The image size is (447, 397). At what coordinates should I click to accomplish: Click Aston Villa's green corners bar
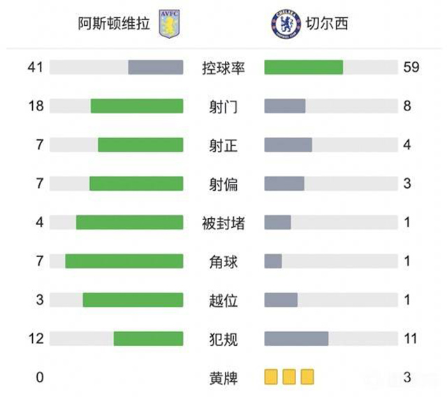124,261
